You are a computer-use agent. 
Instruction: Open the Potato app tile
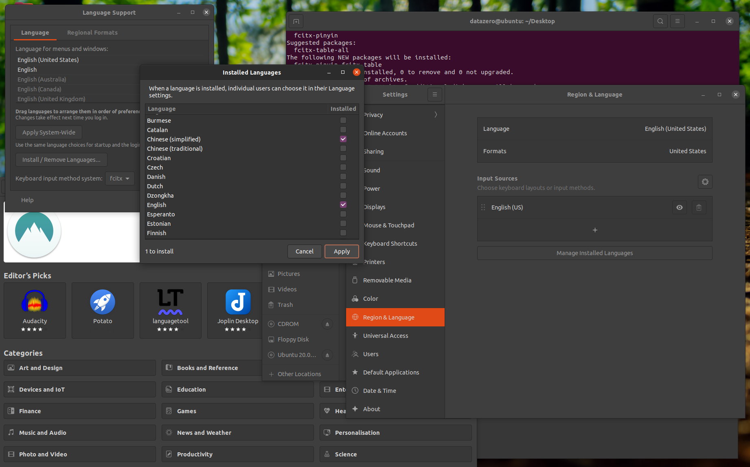103,311
